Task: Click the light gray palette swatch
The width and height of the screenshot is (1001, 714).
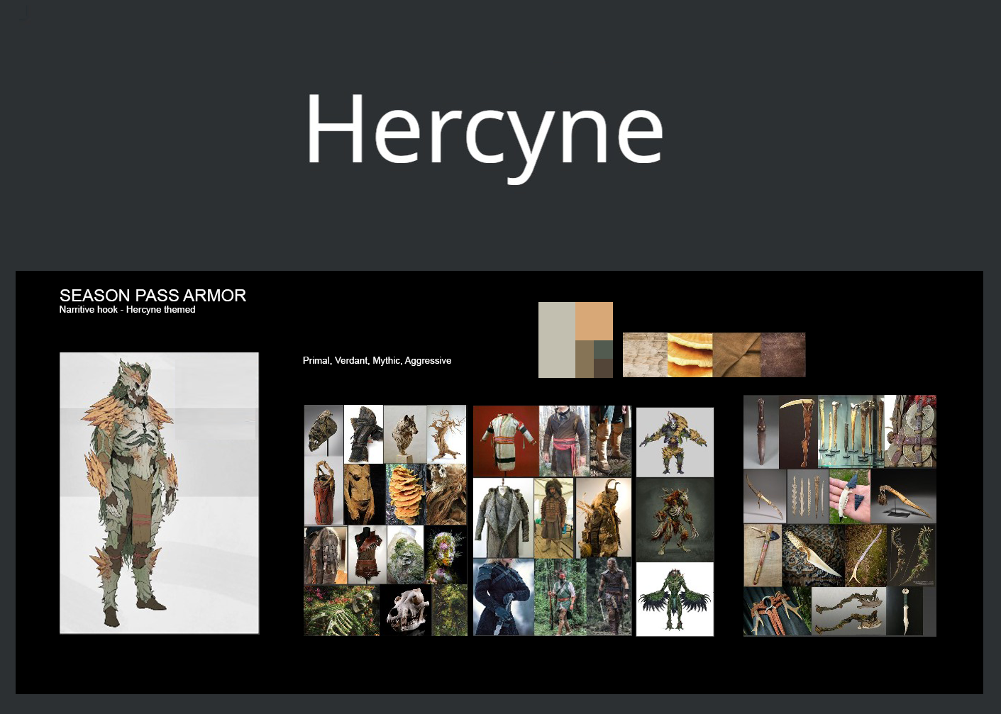Action: 557,339
